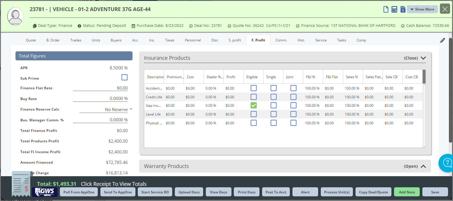
Task: Click the Upload Docs button
Action: pyautogui.click(x=189, y=192)
